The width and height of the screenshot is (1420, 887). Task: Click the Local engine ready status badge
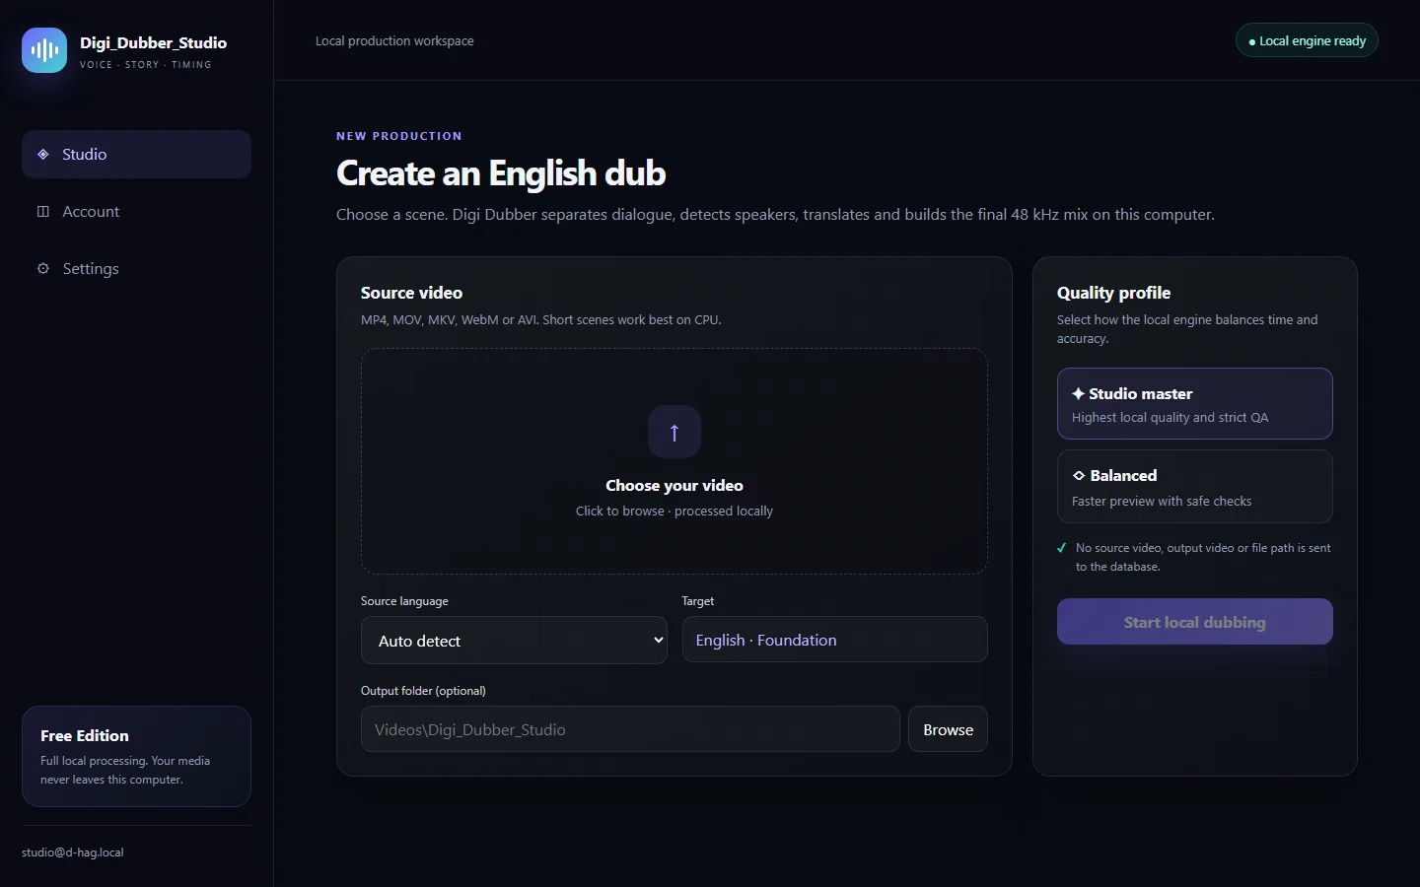[1307, 40]
